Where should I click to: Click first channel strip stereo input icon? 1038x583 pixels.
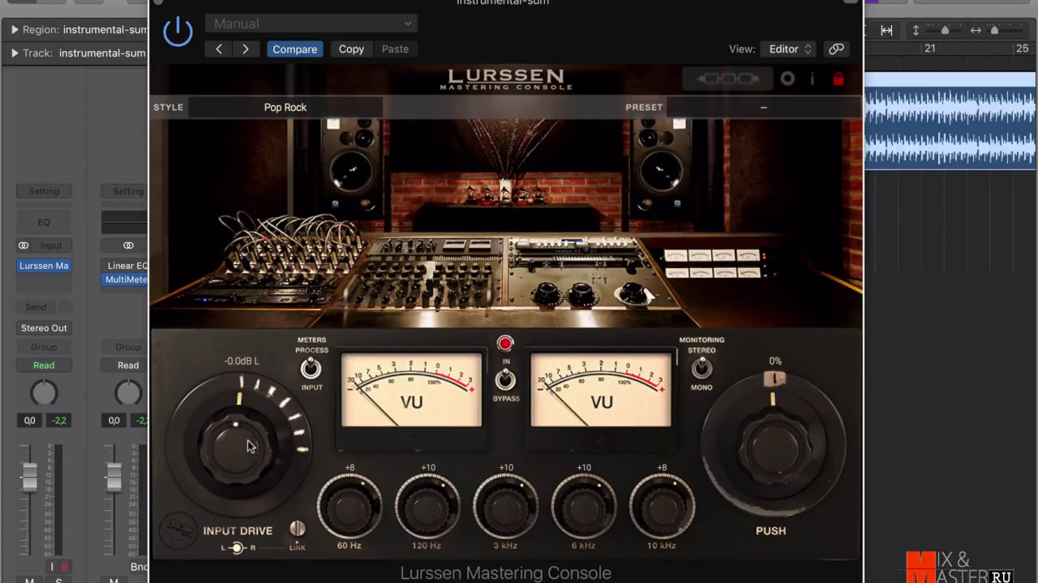(24, 245)
